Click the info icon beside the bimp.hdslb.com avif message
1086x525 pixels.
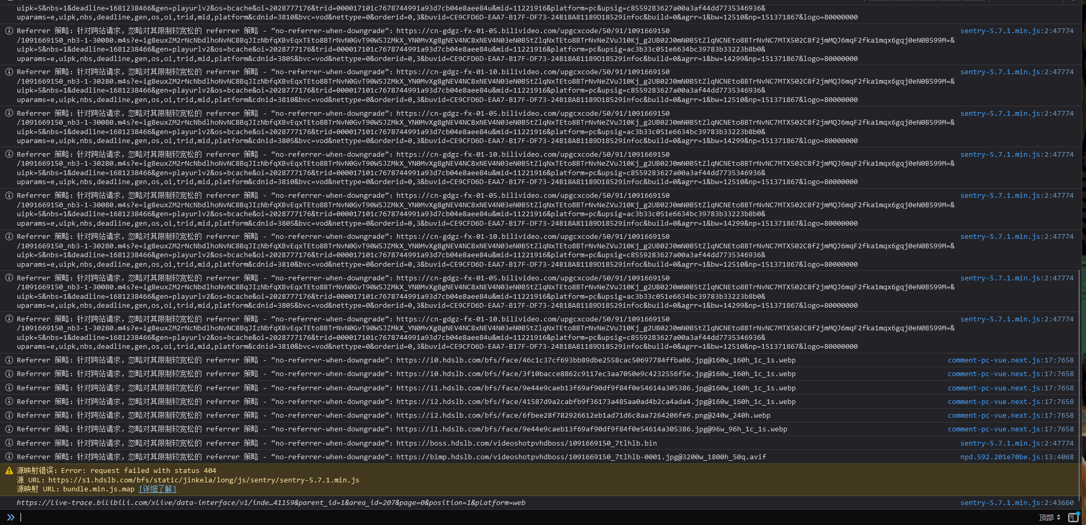tap(9, 457)
